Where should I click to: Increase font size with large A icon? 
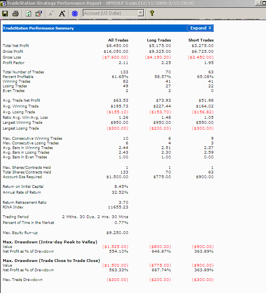click(62, 14)
